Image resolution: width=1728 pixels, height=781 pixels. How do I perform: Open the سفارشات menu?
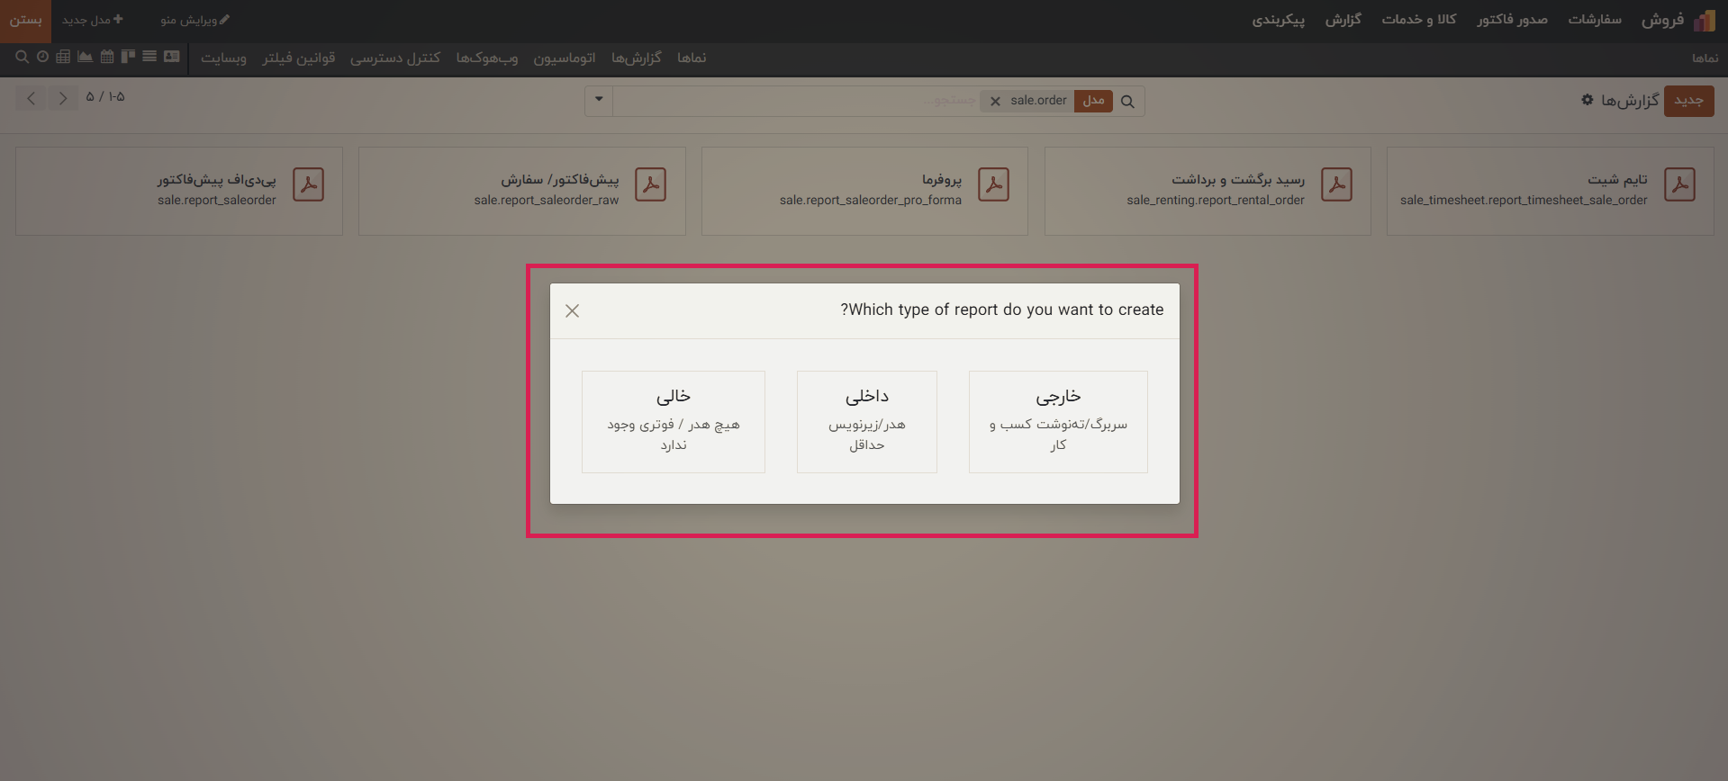[x=1595, y=19]
